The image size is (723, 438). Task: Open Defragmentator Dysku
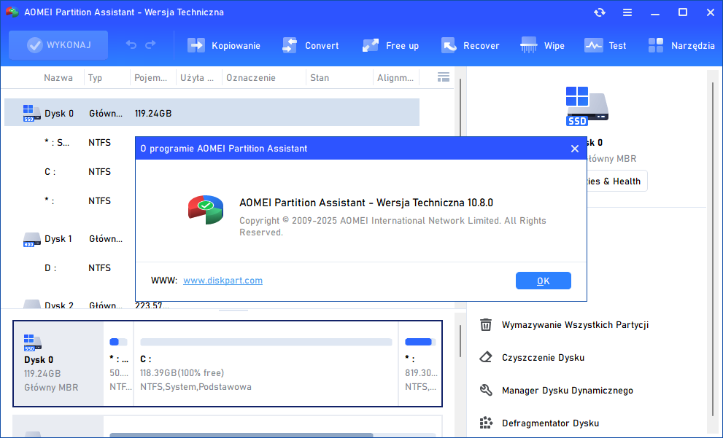551,423
